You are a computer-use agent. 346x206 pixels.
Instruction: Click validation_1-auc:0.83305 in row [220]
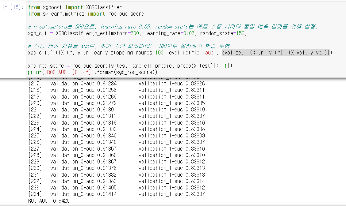172,103
